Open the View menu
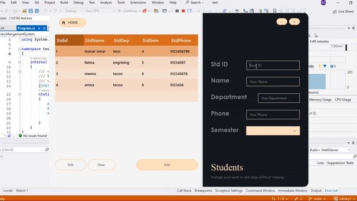 [x=26, y=2]
